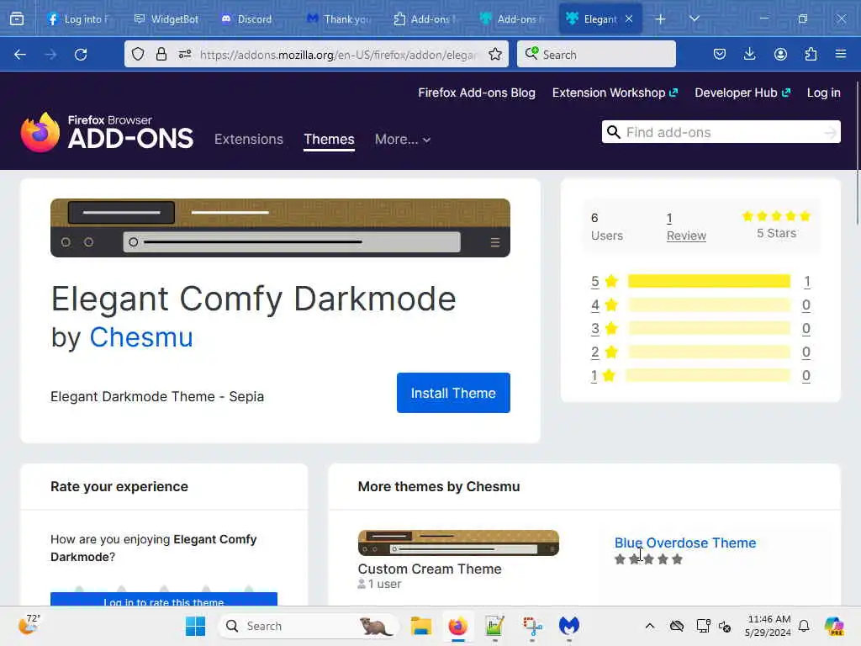Open site permissions icon in address bar
861x646 pixels.
coord(185,54)
